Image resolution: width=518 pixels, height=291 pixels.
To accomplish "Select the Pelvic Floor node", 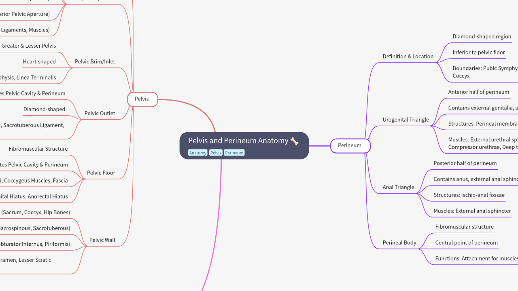I will [x=101, y=173].
